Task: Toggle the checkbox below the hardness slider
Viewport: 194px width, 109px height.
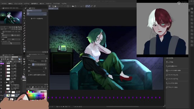Action: [29, 75]
